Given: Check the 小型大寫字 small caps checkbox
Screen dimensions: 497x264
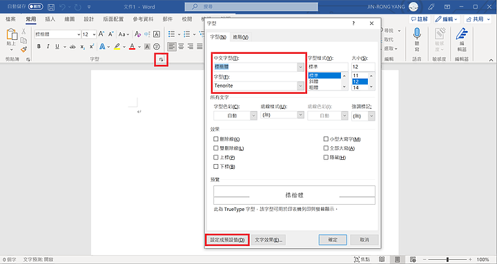Looking at the screenshot, I should [x=326, y=139].
